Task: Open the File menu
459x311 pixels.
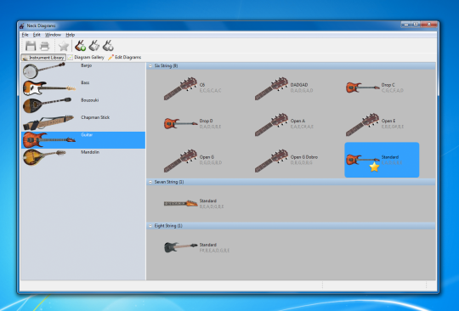Action: coord(25,35)
